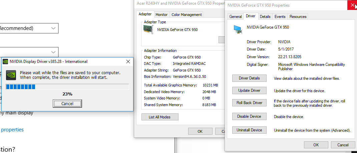Click the Update Driver button
Viewport: 357px width, 153px height.
(x=249, y=90)
